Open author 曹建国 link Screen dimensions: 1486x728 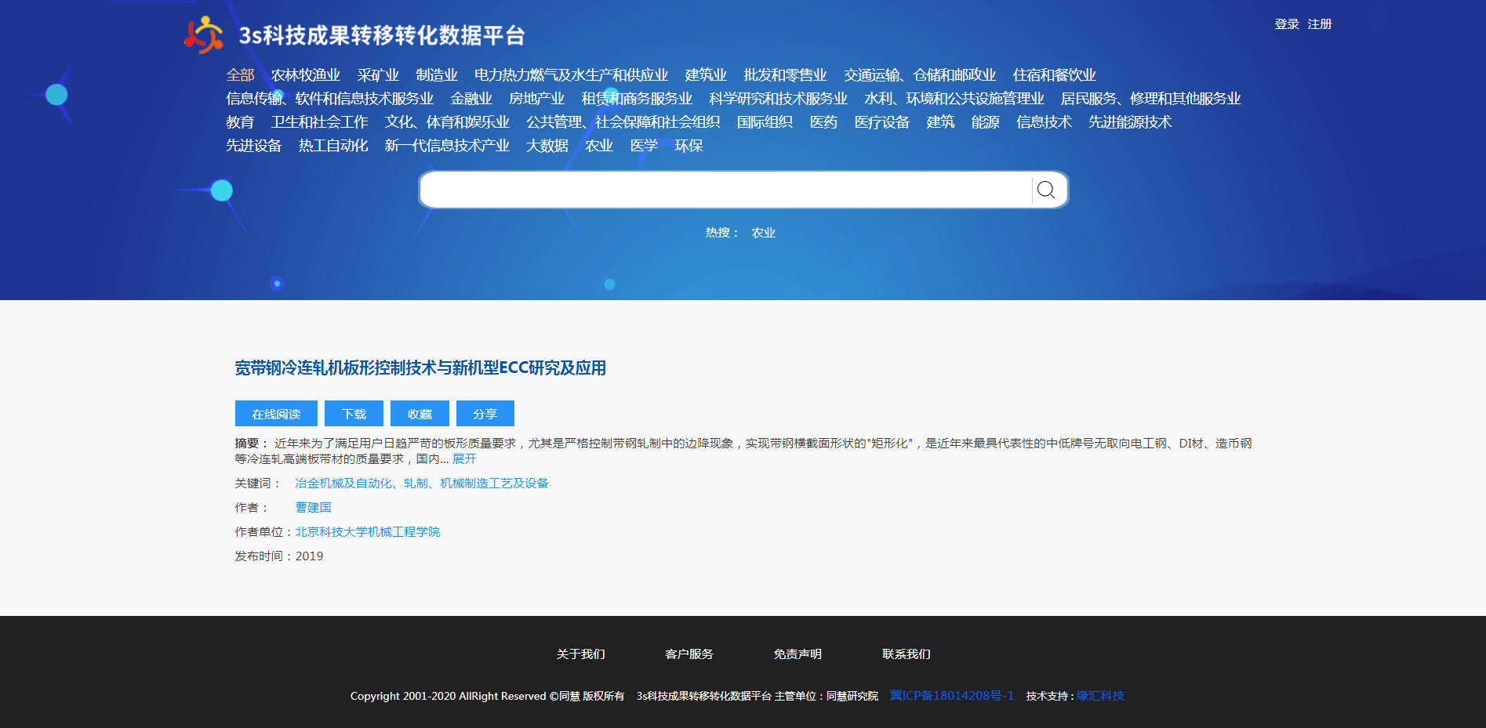coord(313,508)
